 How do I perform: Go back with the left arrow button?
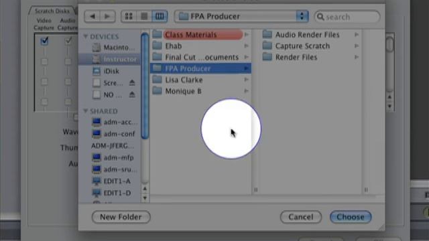pyautogui.click(x=93, y=16)
